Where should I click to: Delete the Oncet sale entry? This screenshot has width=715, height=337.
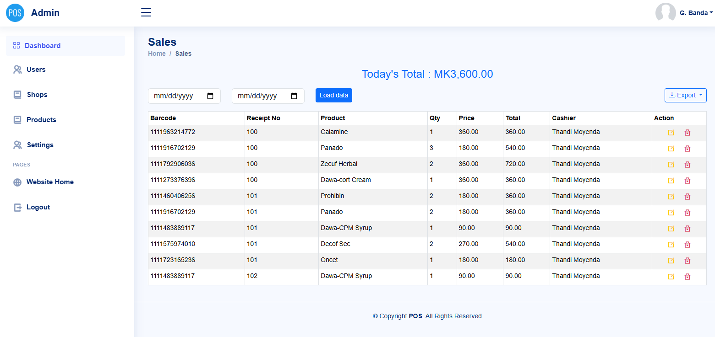(687, 261)
